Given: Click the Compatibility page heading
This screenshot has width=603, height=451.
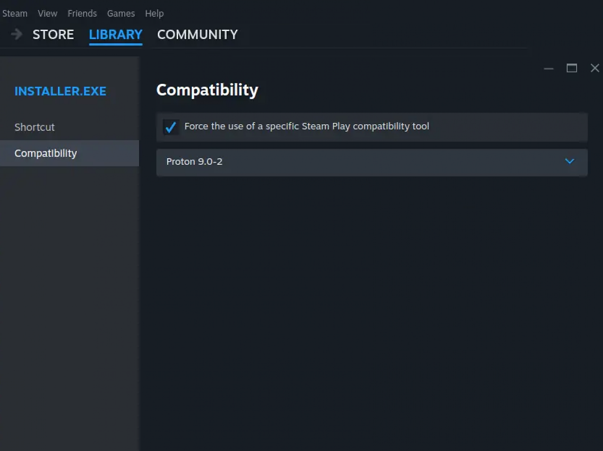Looking at the screenshot, I should (207, 90).
